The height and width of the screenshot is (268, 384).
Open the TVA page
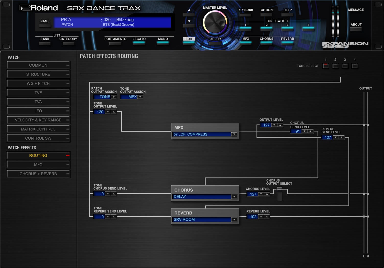38,102
